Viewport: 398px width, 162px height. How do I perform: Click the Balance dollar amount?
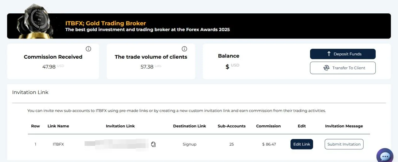click(x=233, y=66)
